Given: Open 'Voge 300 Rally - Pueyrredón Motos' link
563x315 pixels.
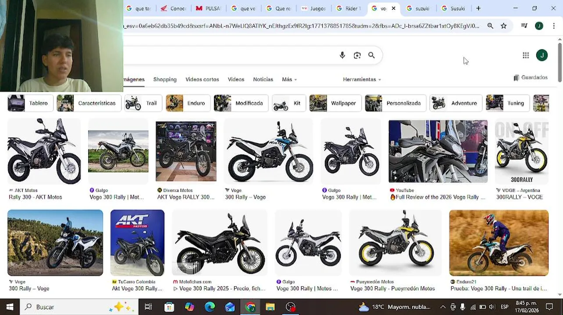Looking at the screenshot, I should point(392,288).
